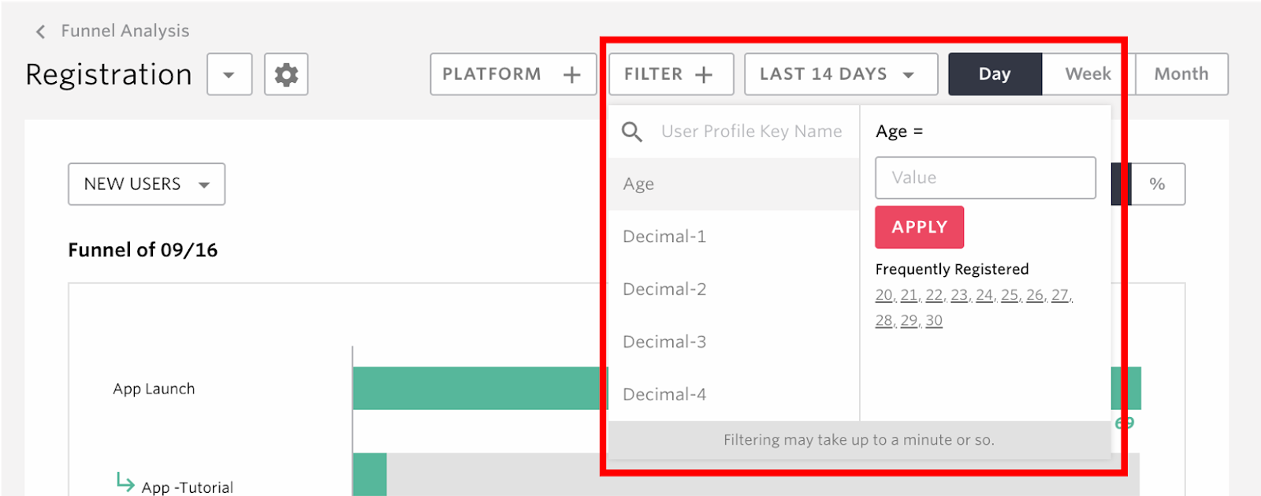This screenshot has height=496, width=1261.
Task: Click the back chevron beside Funnel Analysis
Action: tap(41, 32)
